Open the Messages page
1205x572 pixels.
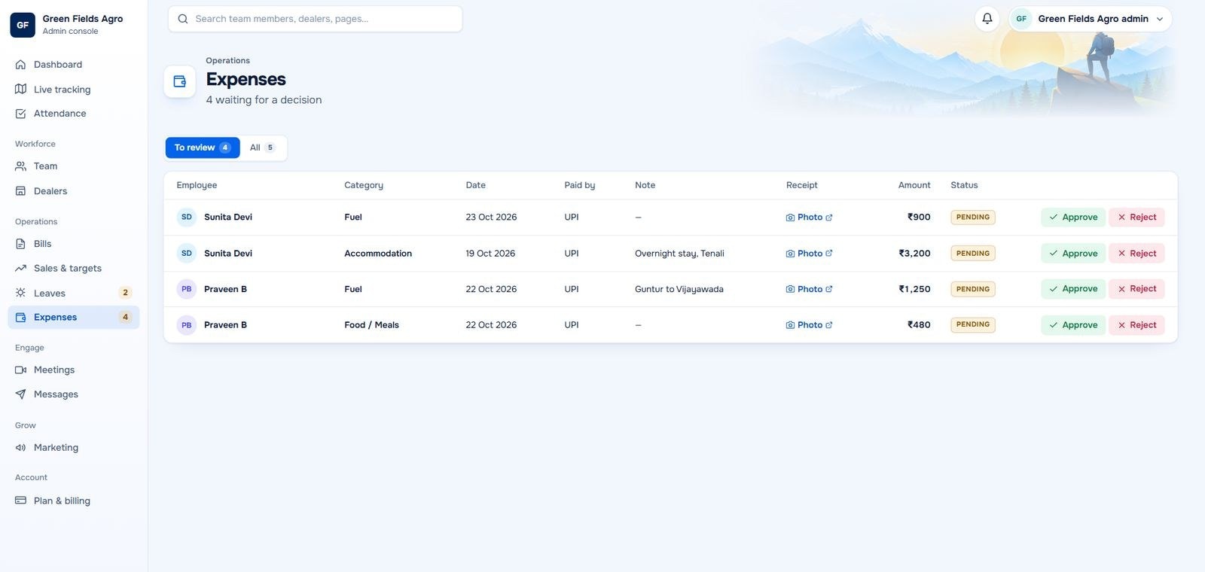[74, 394]
